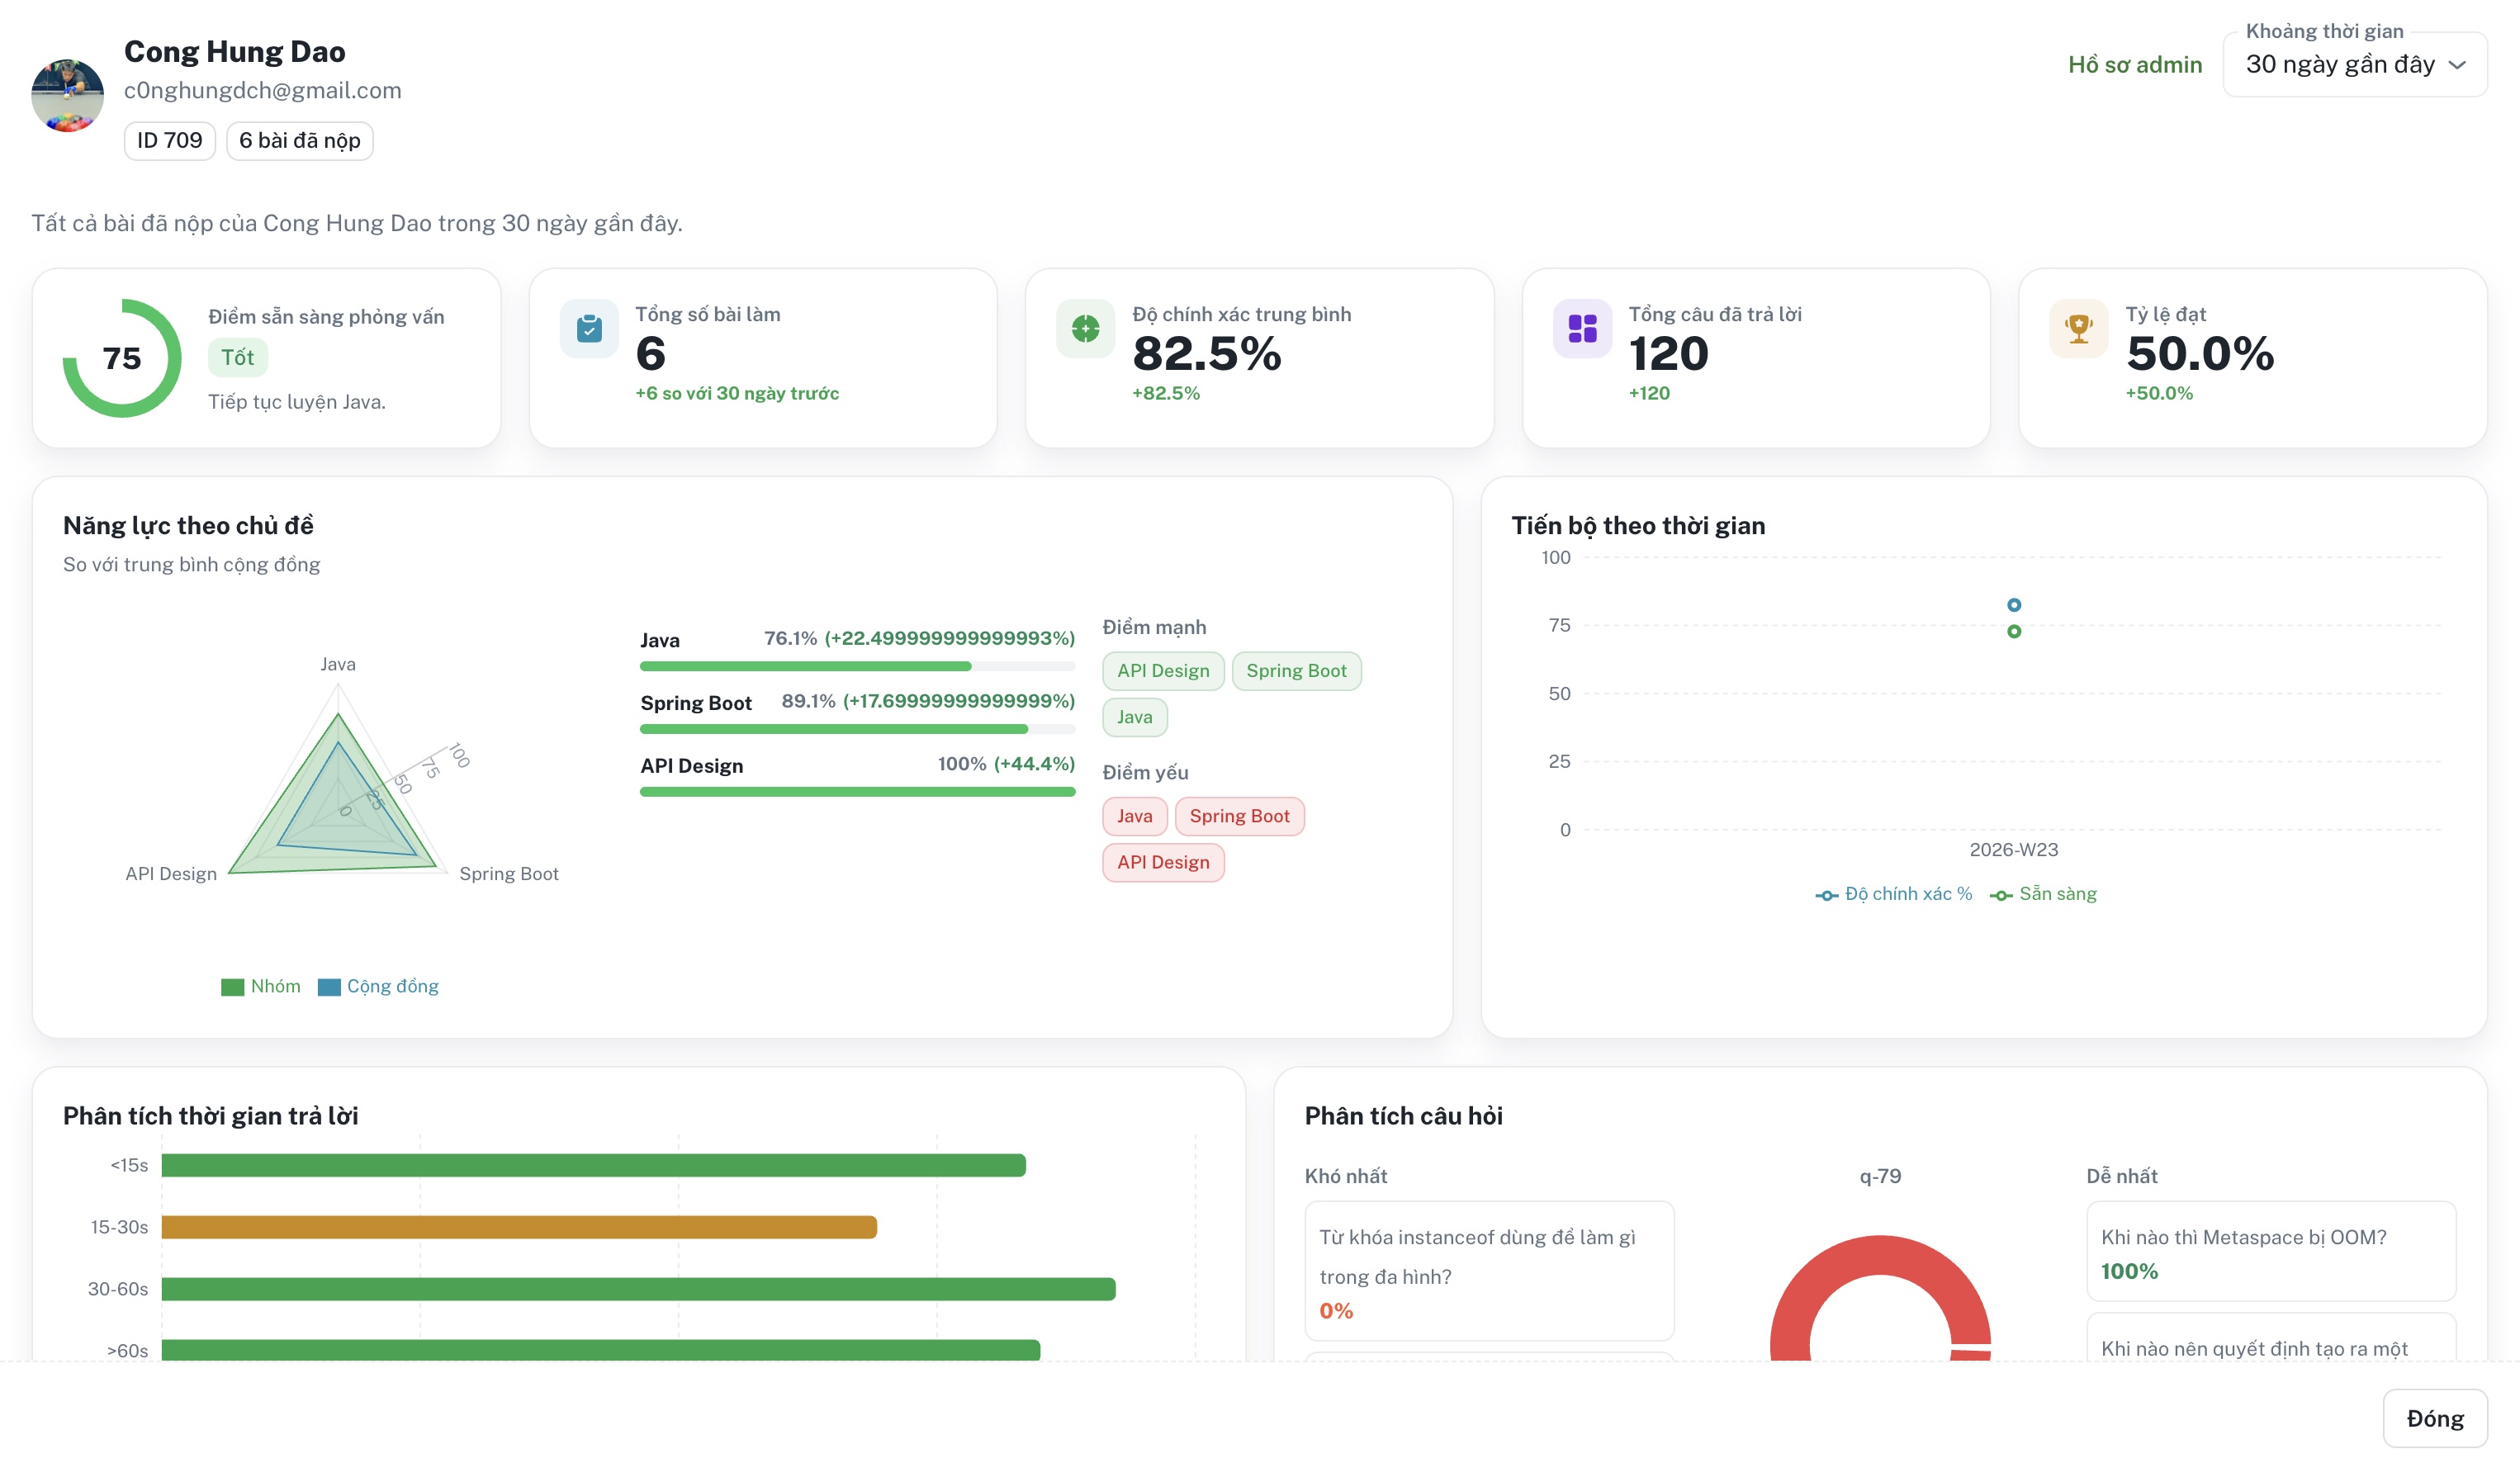Viewport: 2520px width, 1463px height.
Task: Click Cong Hung Dao's avatar photo
Action: pos(68,95)
